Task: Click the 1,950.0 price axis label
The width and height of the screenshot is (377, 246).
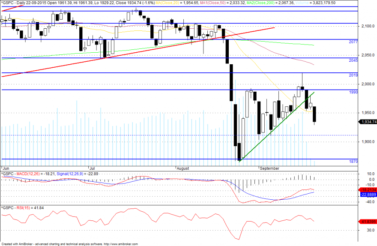Action: click(368, 113)
